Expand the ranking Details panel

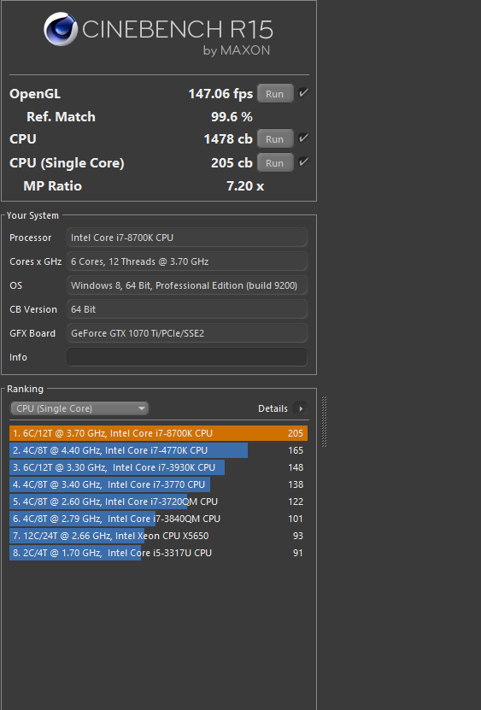point(283,408)
